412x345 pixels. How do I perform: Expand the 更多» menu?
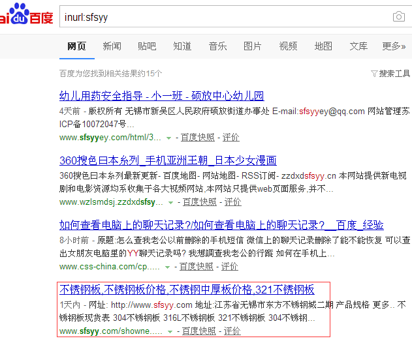[394, 46]
